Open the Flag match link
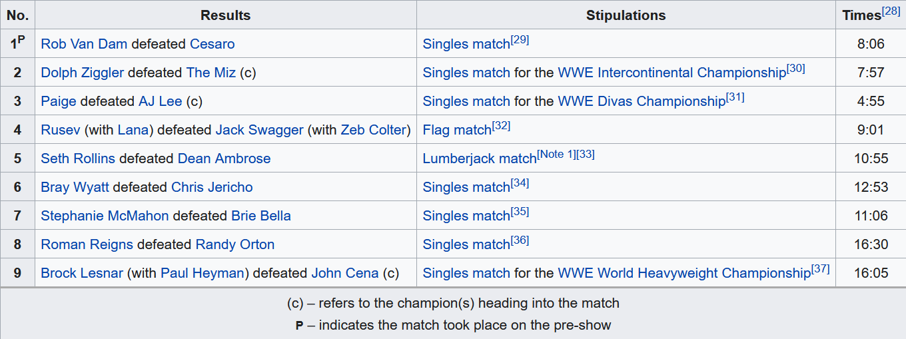 457,130
